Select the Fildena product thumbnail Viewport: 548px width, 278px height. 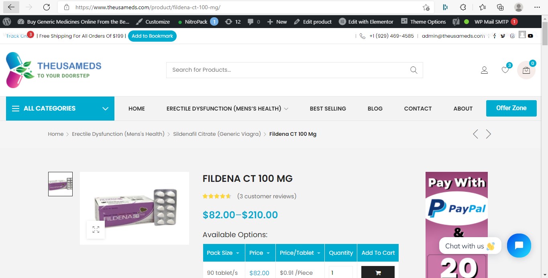(60, 184)
